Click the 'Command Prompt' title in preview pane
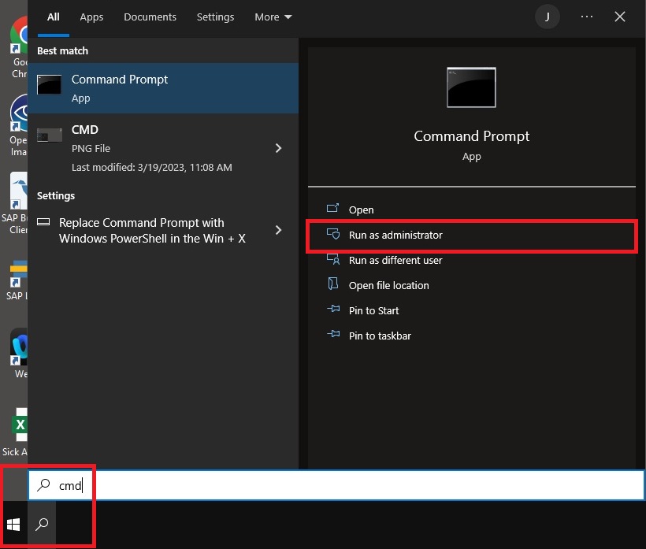646x549 pixels. click(x=471, y=136)
